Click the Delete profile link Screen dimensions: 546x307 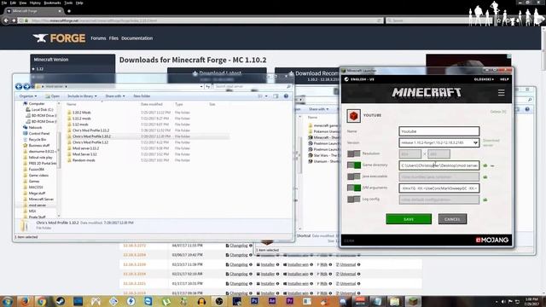coord(498,112)
